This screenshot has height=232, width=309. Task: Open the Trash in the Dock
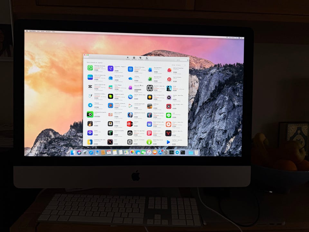pyautogui.click(x=196, y=152)
